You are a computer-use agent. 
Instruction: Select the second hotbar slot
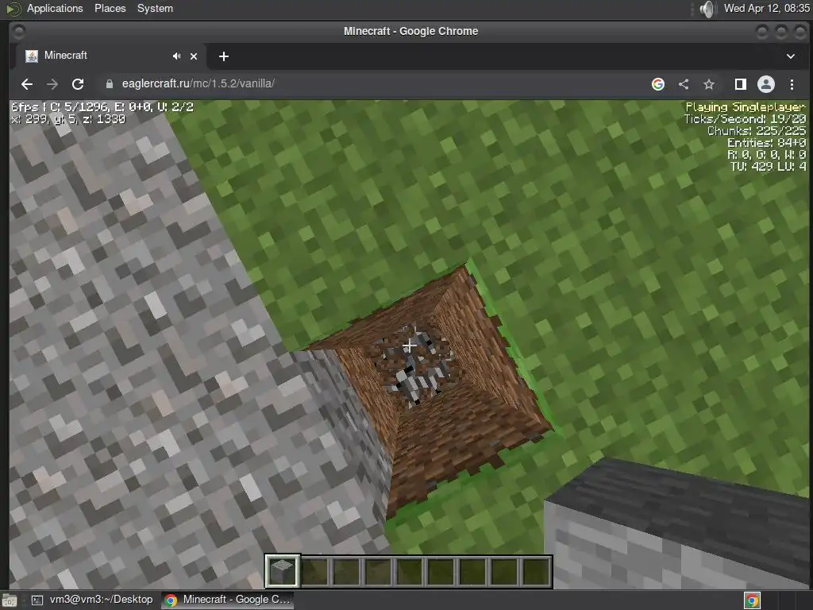314,571
